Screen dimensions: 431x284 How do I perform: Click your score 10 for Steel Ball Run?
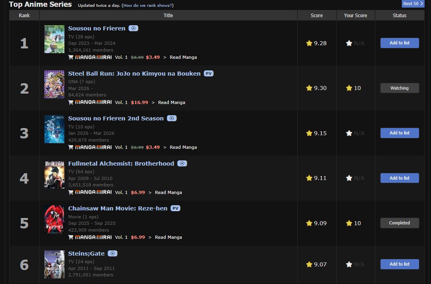[x=357, y=88]
